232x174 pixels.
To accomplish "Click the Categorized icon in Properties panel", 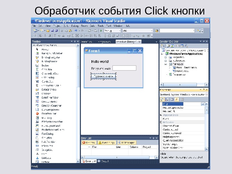I will click(162, 100).
